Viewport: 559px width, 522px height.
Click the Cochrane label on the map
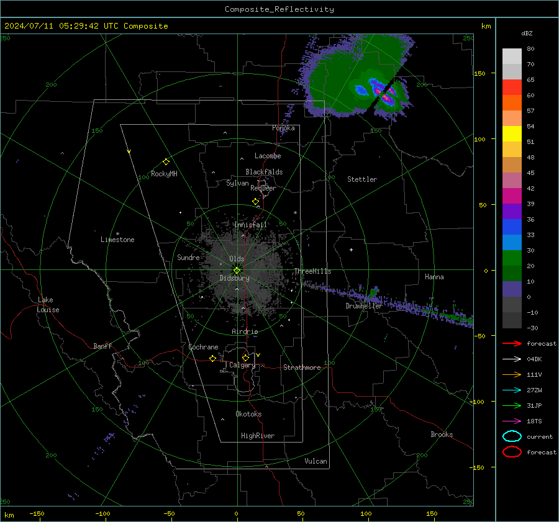pos(203,347)
